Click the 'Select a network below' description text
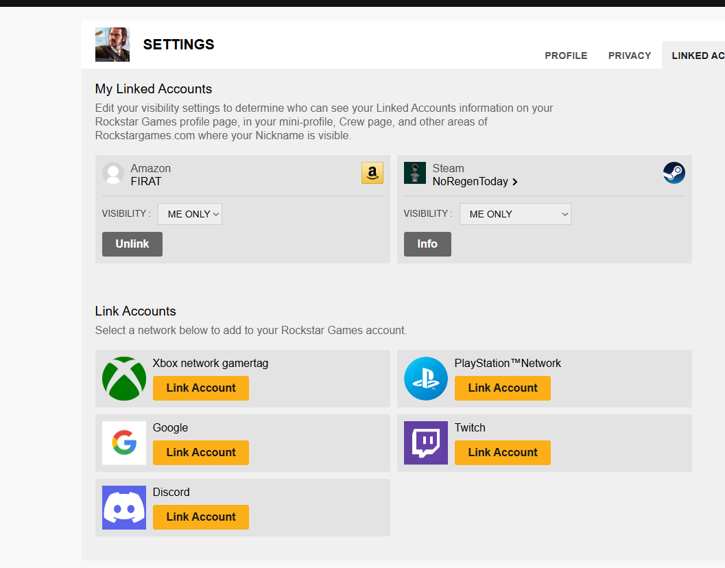 pos(251,330)
